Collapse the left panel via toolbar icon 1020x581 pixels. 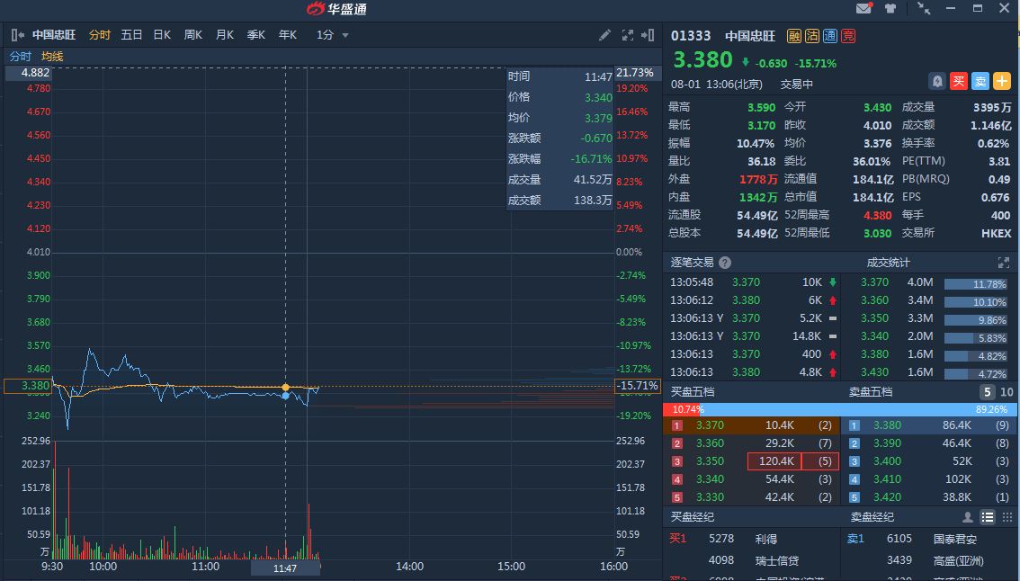click(x=18, y=35)
